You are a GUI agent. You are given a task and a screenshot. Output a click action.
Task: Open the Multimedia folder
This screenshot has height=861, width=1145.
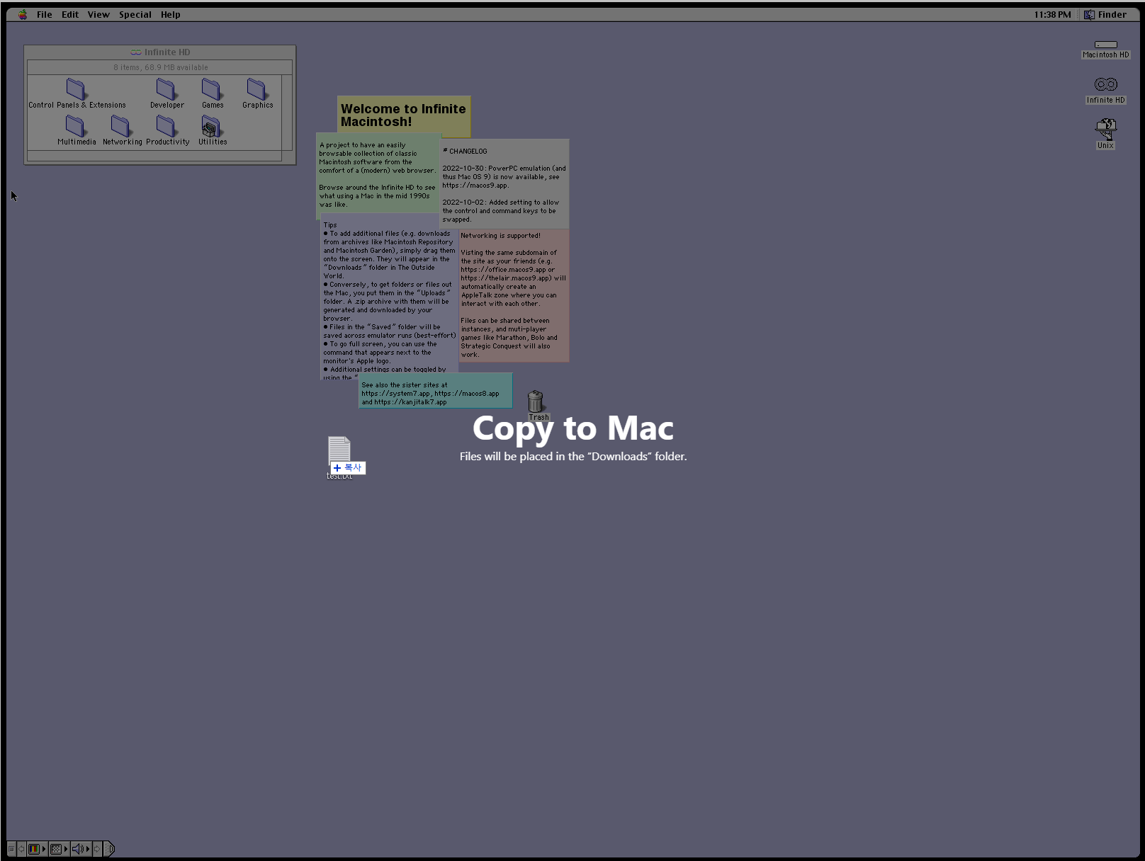76,130
